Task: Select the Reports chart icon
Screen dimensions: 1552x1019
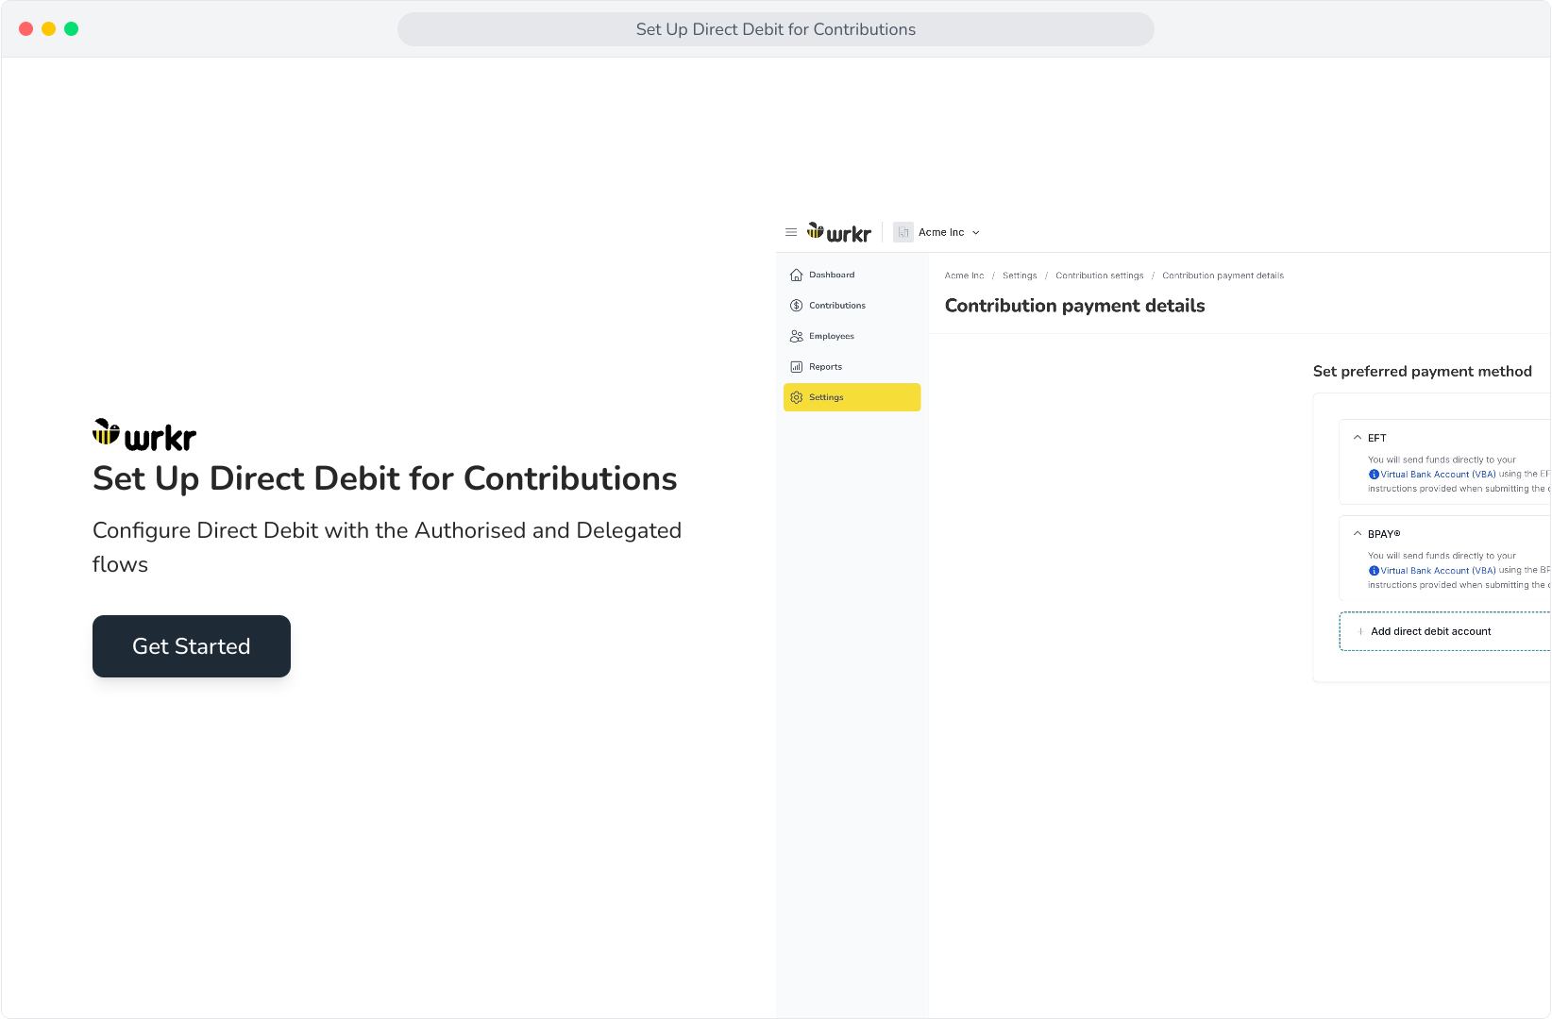Action: click(797, 367)
